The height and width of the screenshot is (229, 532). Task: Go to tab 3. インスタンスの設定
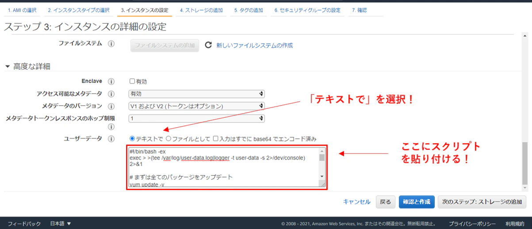[145, 10]
